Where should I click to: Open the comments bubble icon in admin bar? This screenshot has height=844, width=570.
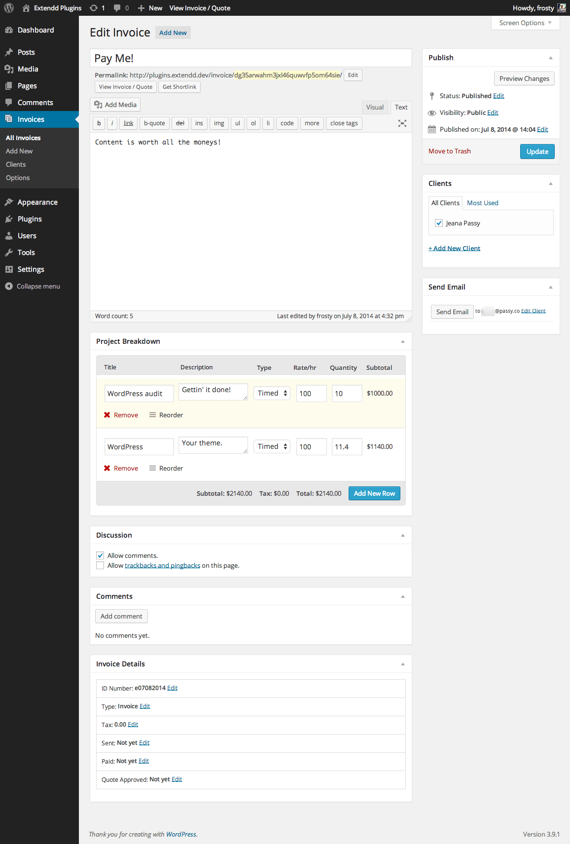coord(117,8)
